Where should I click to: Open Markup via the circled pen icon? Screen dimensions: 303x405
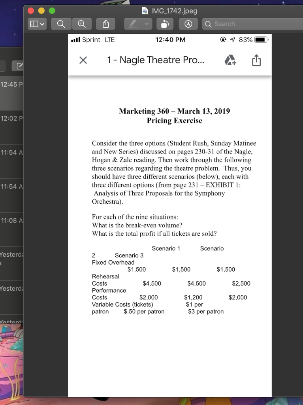click(x=188, y=24)
